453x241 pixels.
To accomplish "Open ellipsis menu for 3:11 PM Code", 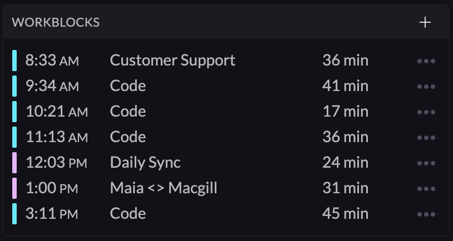I will (426, 214).
